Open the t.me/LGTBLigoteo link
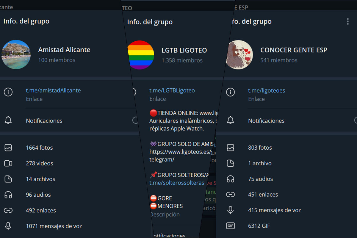Viewport: 357px width, 238px height. pos(172,90)
